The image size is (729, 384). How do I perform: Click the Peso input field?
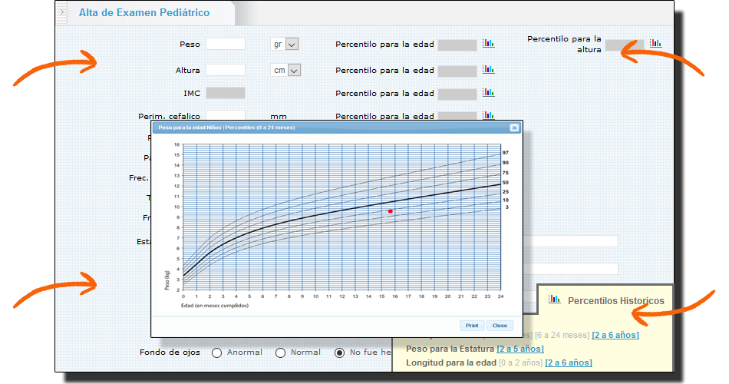[226, 45]
